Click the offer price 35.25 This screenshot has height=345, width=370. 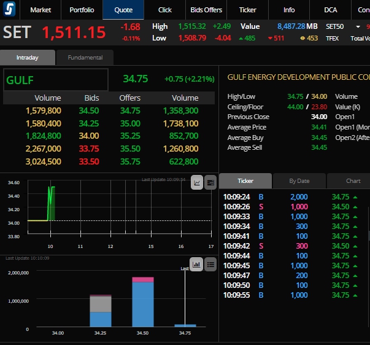tap(130, 136)
